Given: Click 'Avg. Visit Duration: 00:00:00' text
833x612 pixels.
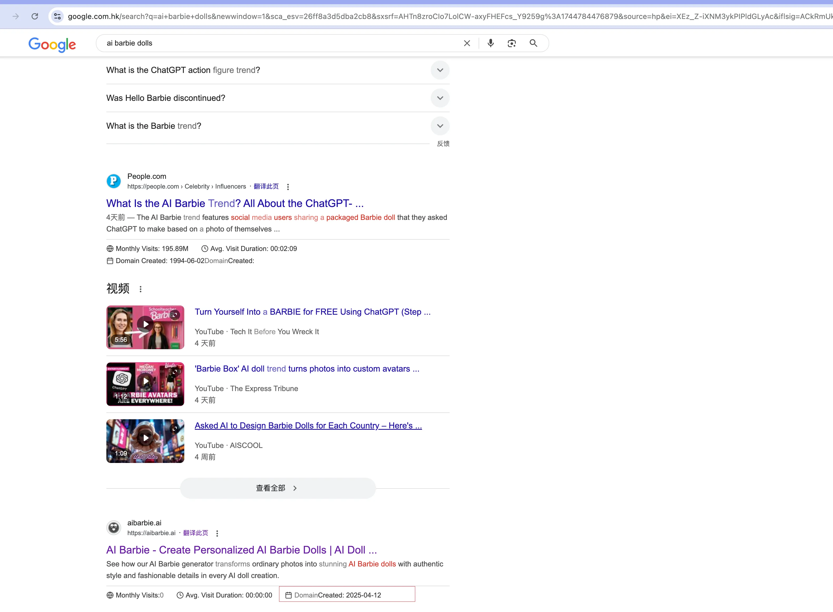Looking at the screenshot, I should [x=229, y=595].
